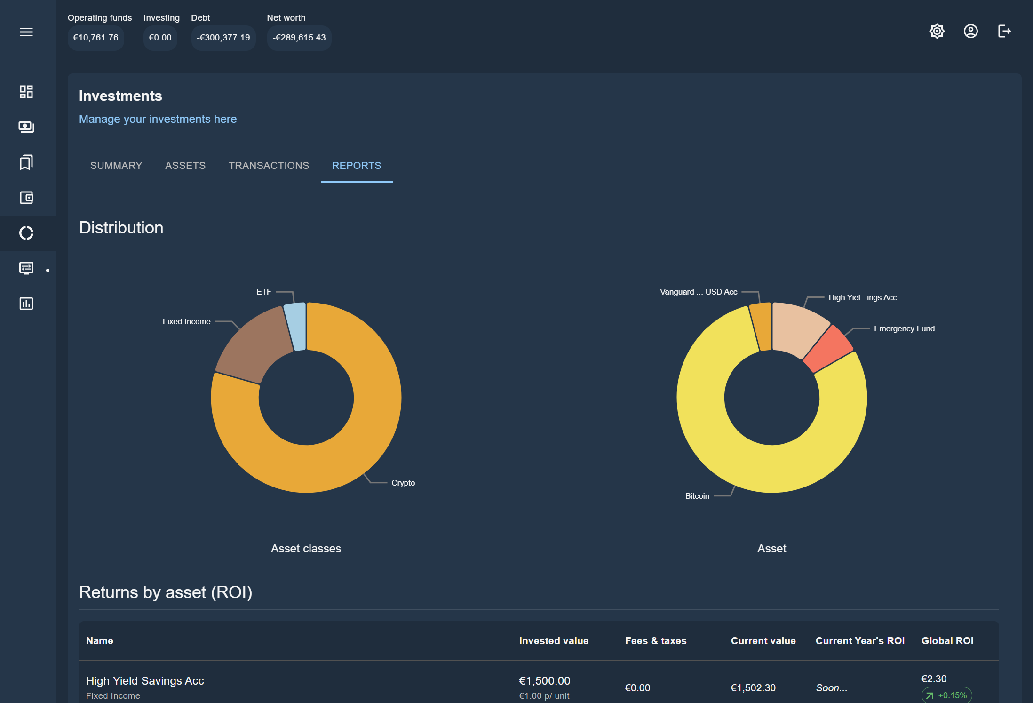The image size is (1033, 703).
Task: Click the Emergency Fund red chart slice
Action: (829, 349)
